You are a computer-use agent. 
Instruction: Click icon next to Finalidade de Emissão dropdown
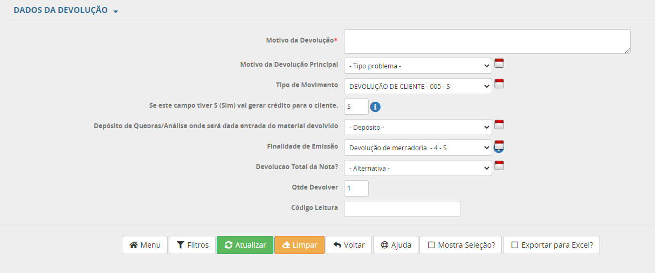tap(499, 145)
